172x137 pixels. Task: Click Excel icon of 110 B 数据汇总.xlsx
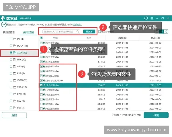coord(44,99)
